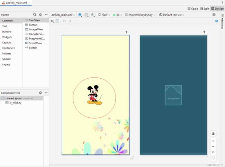
Task: Open the Pixel device dropdown
Action: [104, 15]
